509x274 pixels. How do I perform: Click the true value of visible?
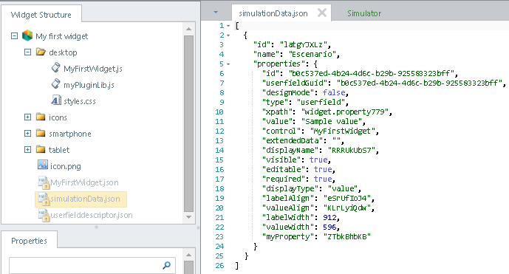pyautogui.click(x=318, y=160)
